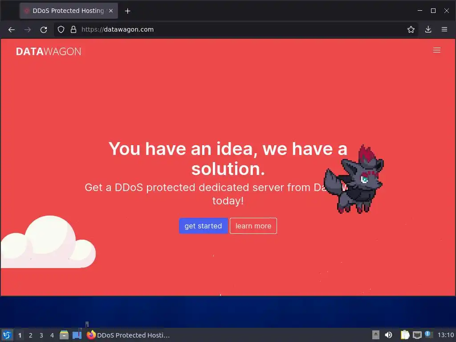Open the update notifier tray icon

tap(429, 334)
